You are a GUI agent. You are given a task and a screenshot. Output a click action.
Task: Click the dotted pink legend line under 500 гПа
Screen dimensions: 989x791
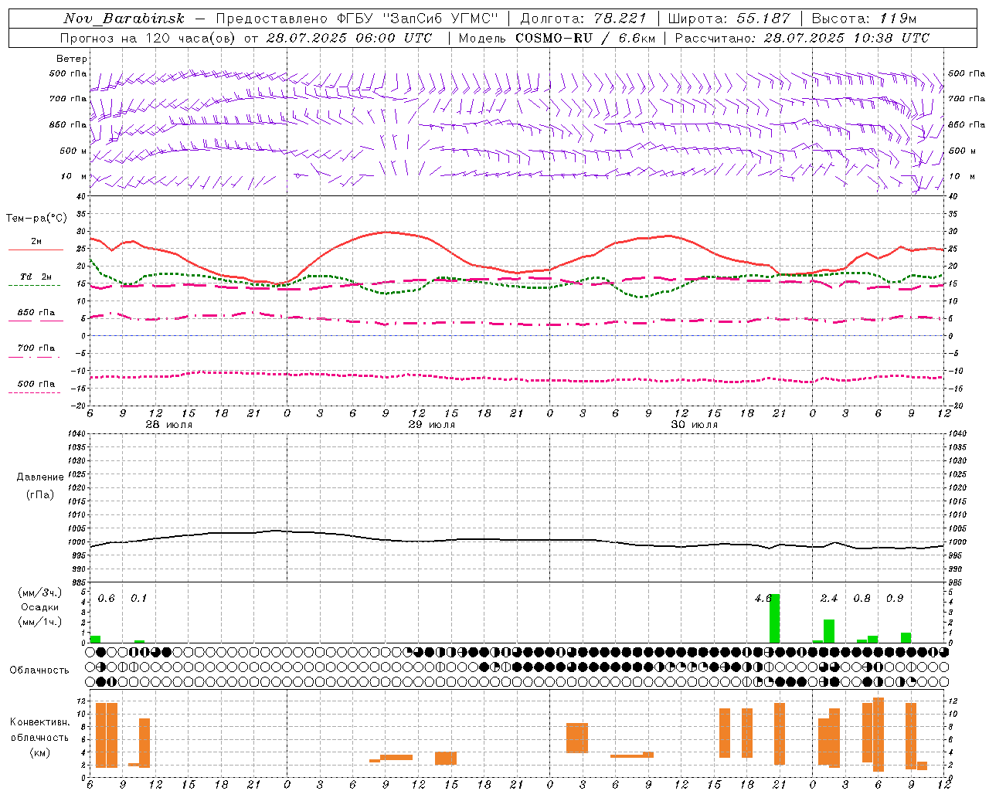(34, 393)
